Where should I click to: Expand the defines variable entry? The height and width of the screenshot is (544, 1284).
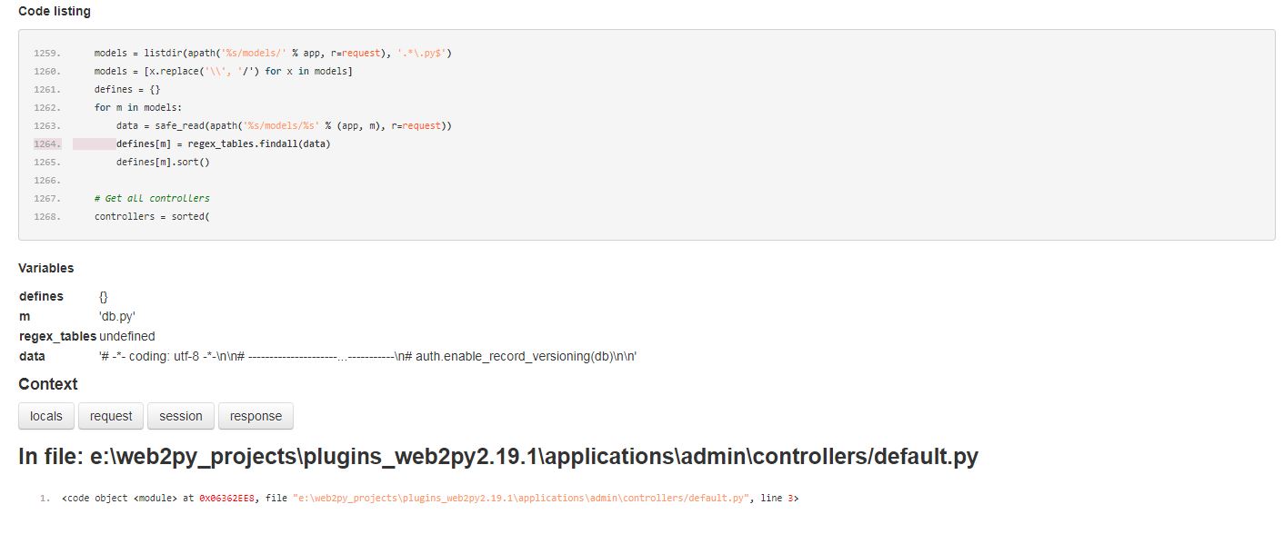41,296
